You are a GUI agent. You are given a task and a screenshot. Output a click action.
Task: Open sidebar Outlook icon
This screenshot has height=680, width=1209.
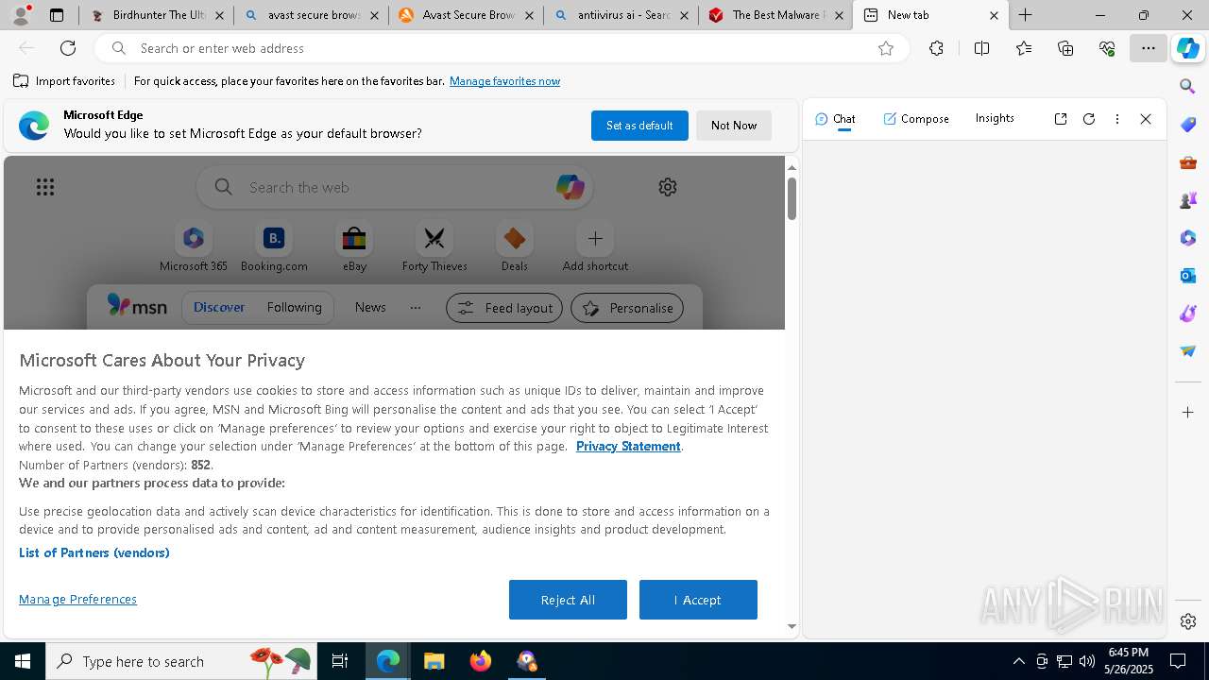1188,276
